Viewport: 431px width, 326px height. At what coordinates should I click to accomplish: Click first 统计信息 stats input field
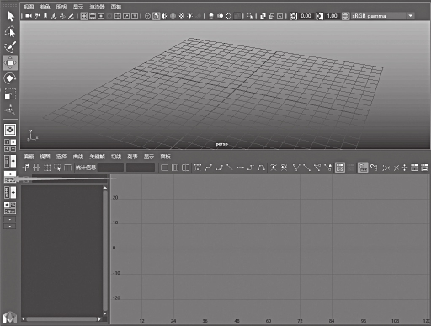click(x=110, y=168)
